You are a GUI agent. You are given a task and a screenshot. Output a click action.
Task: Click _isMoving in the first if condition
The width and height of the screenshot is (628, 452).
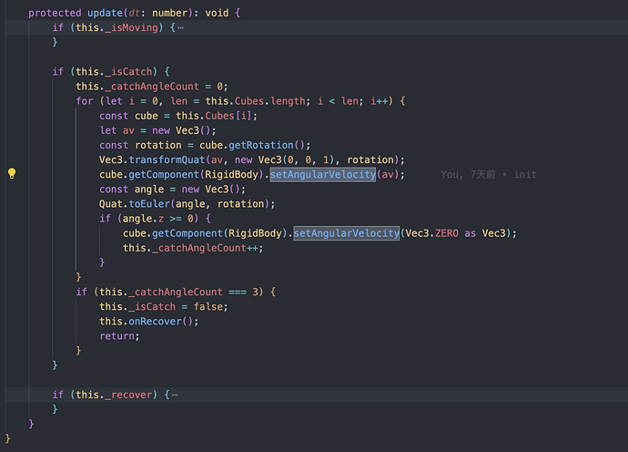click(x=131, y=27)
